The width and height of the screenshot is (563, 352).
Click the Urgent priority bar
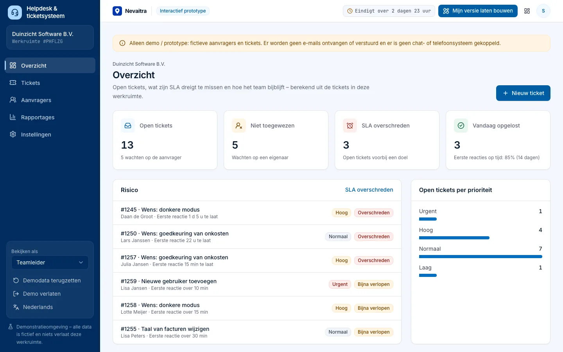click(428, 219)
